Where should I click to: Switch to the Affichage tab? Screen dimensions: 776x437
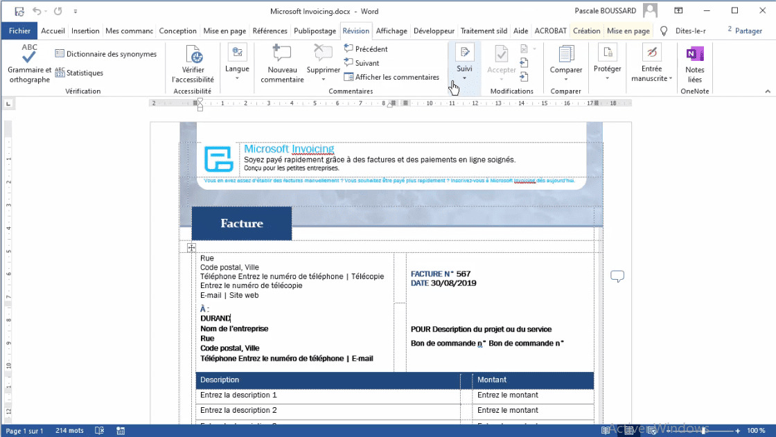(391, 30)
